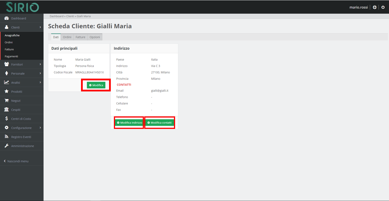Select the Analisi chart icon
Image resolution: width=389 pixels, height=201 pixels.
pos(6,82)
